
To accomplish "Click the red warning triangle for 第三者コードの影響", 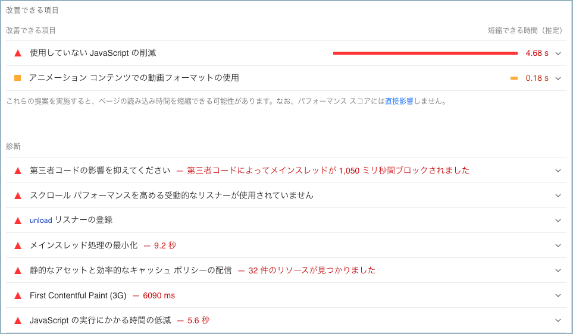I will click(18, 171).
